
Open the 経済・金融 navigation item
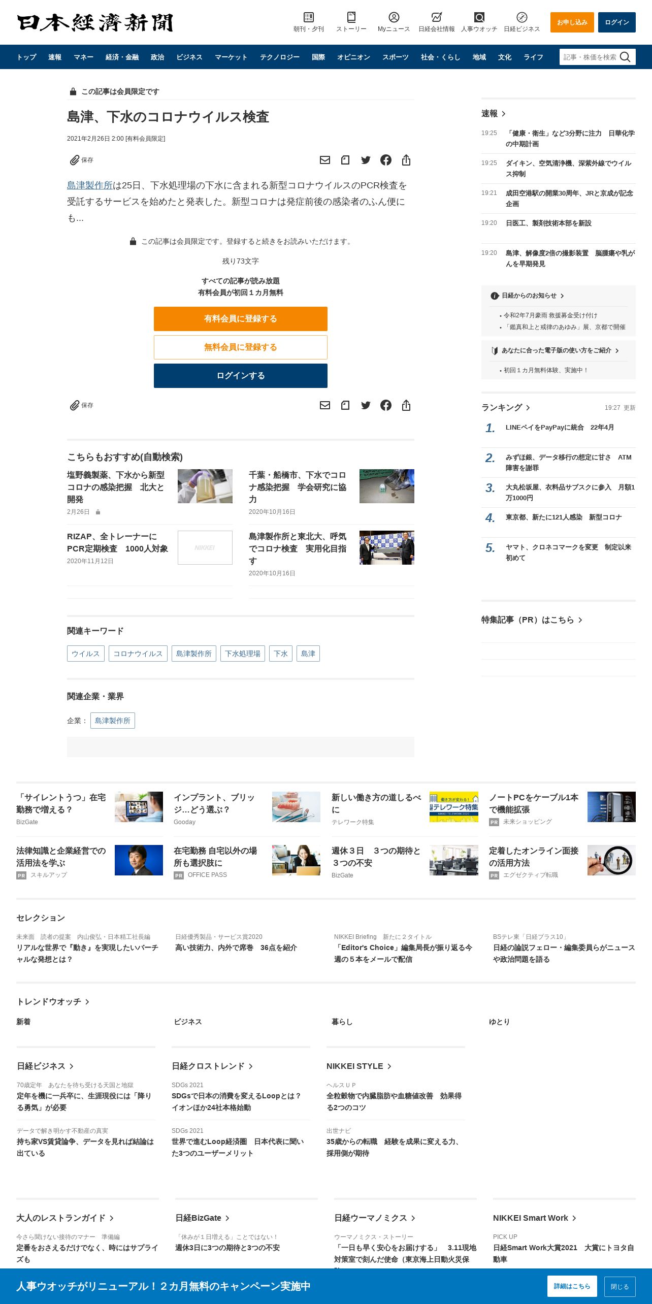(x=122, y=57)
